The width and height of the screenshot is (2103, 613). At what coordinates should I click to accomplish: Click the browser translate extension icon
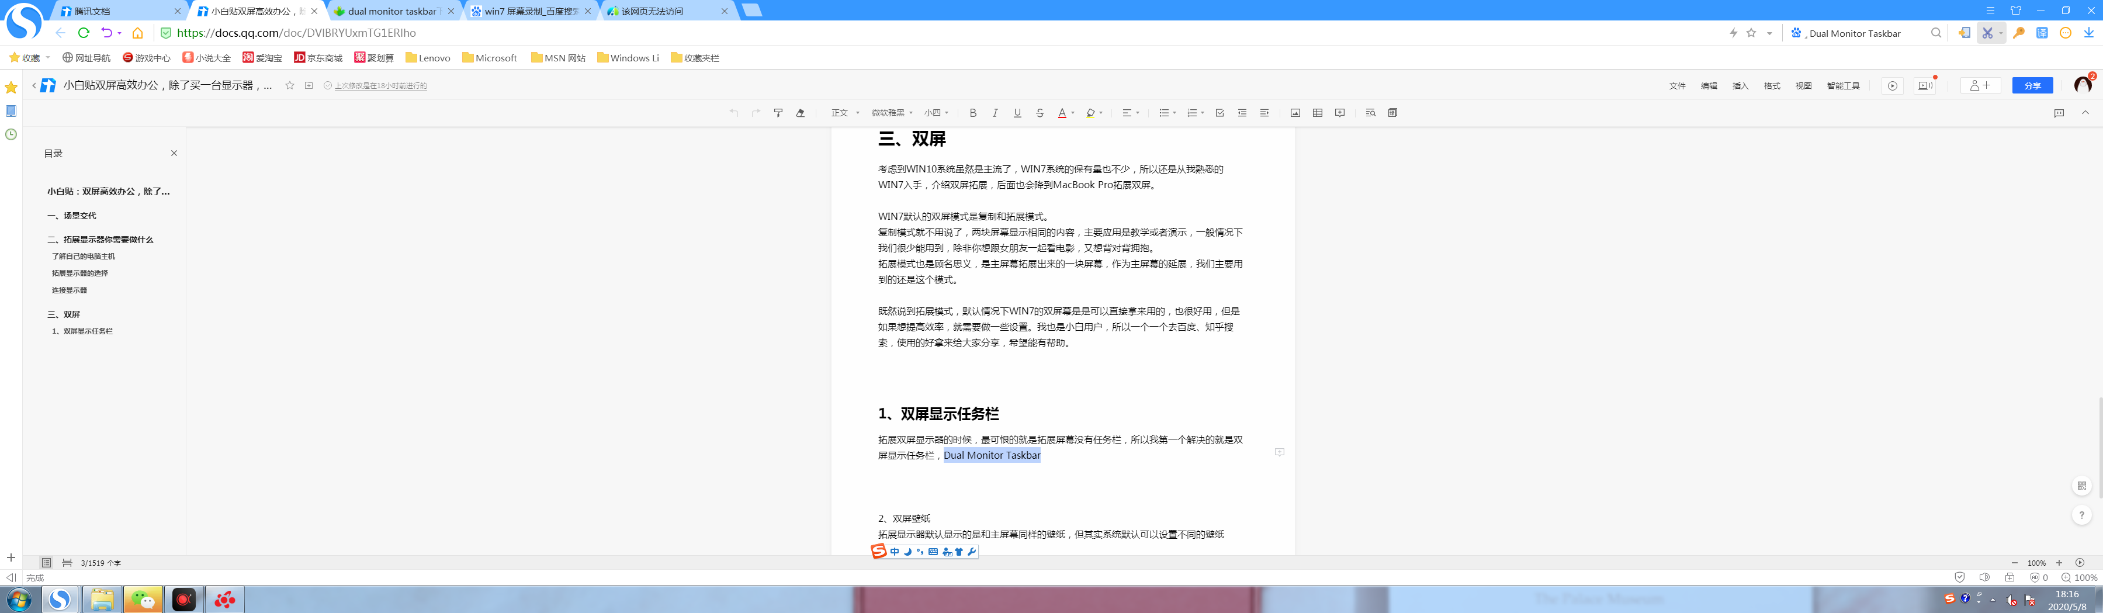tap(2042, 33)
